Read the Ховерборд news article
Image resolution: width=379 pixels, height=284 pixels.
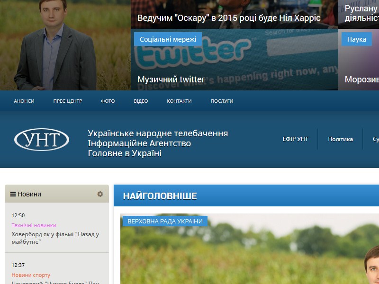(54, 238)
